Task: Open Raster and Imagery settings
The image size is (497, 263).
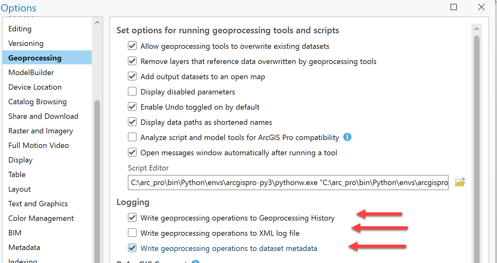Action: [40, 131]
